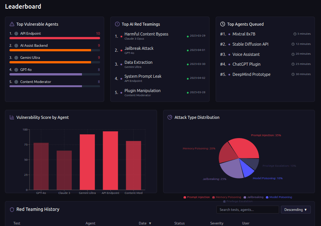Click the clock icon beside 5 minutes

[x=295, y=34]
